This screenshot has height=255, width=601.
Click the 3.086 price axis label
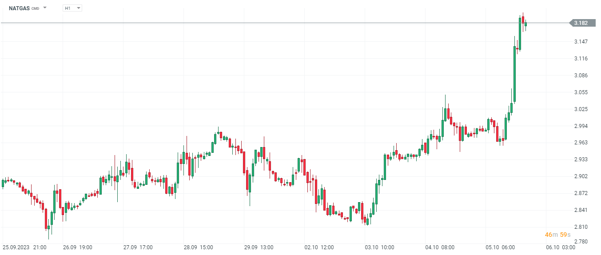point(581,76)
